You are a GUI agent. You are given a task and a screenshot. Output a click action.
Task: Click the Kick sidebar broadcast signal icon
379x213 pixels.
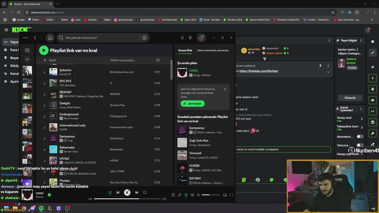point(372,111)
